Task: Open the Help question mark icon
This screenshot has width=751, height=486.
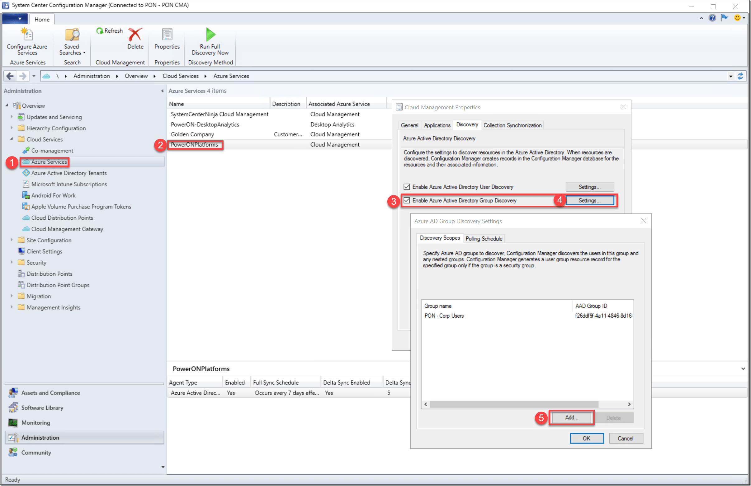Action: 712,18
